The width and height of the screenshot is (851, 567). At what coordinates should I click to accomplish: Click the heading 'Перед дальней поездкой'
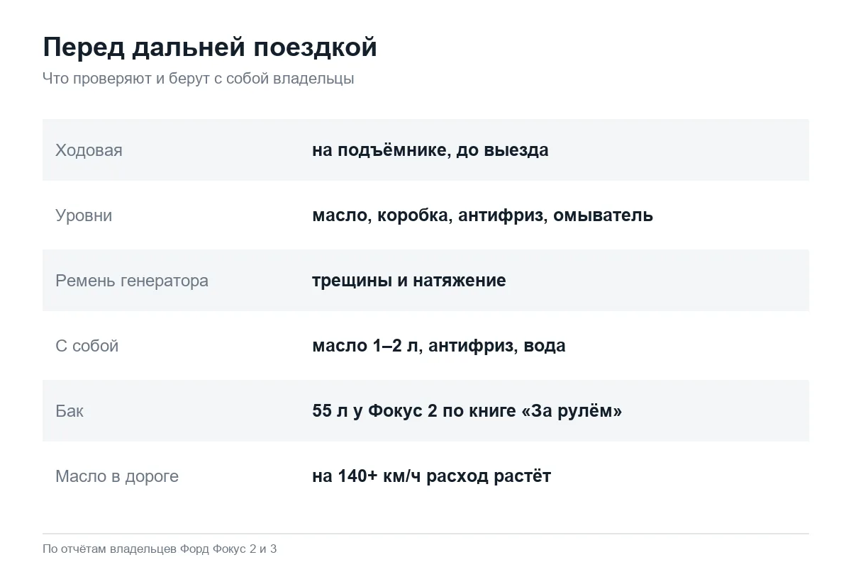(210, 47)
